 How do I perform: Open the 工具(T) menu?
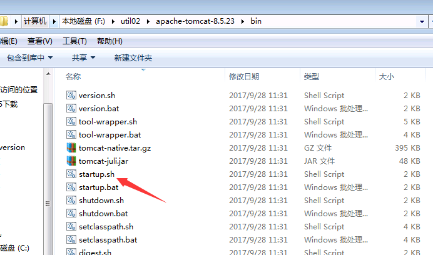pyautogui.click(x=74, y=41)
